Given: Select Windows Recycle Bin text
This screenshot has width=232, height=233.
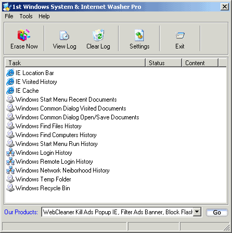Looking at the screenshot, I should (x=43, y=188).
